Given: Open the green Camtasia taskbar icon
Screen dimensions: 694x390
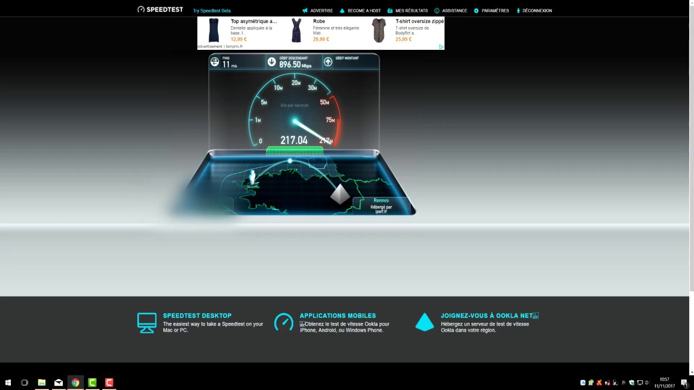Looking at the screenshot, I should coord(92,382).
